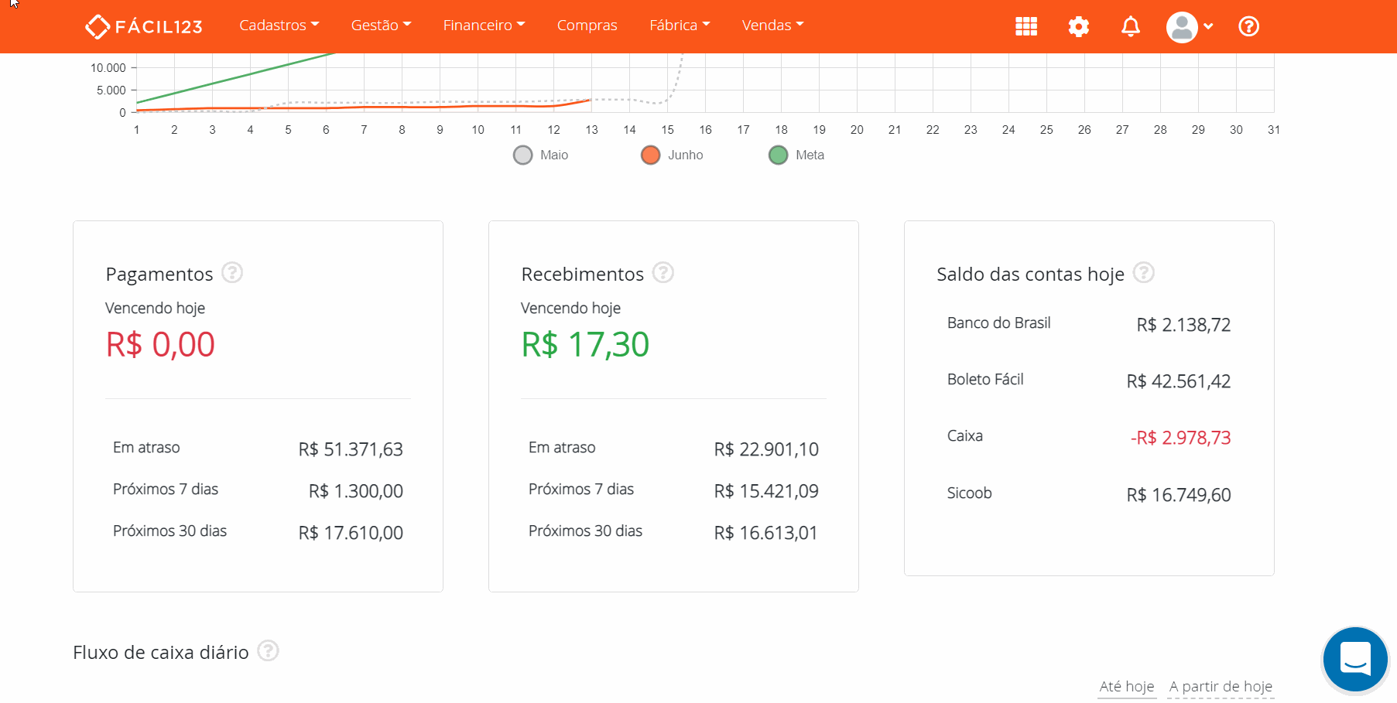1397x703 pixels.
Task: Open the Compras menu item
Action: click(587, 25)
